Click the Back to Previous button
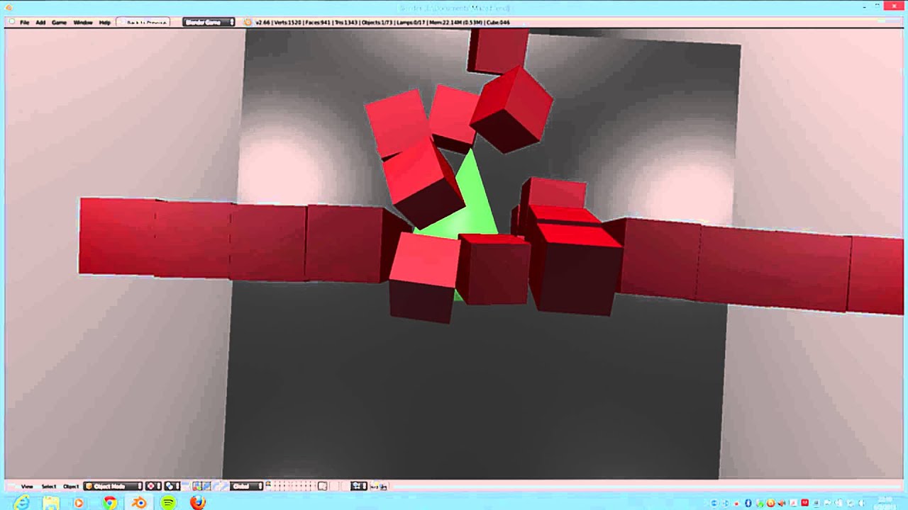Image resolution: width=908 pixels, height=510 pixels. (145, 22)
